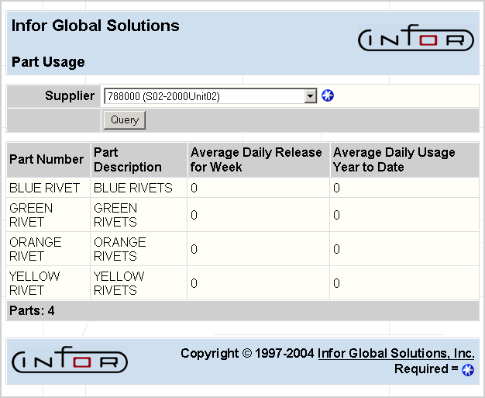The image size is (485, 398).
Task: Click the Infor logo in the footer
Action: (70, 361)
